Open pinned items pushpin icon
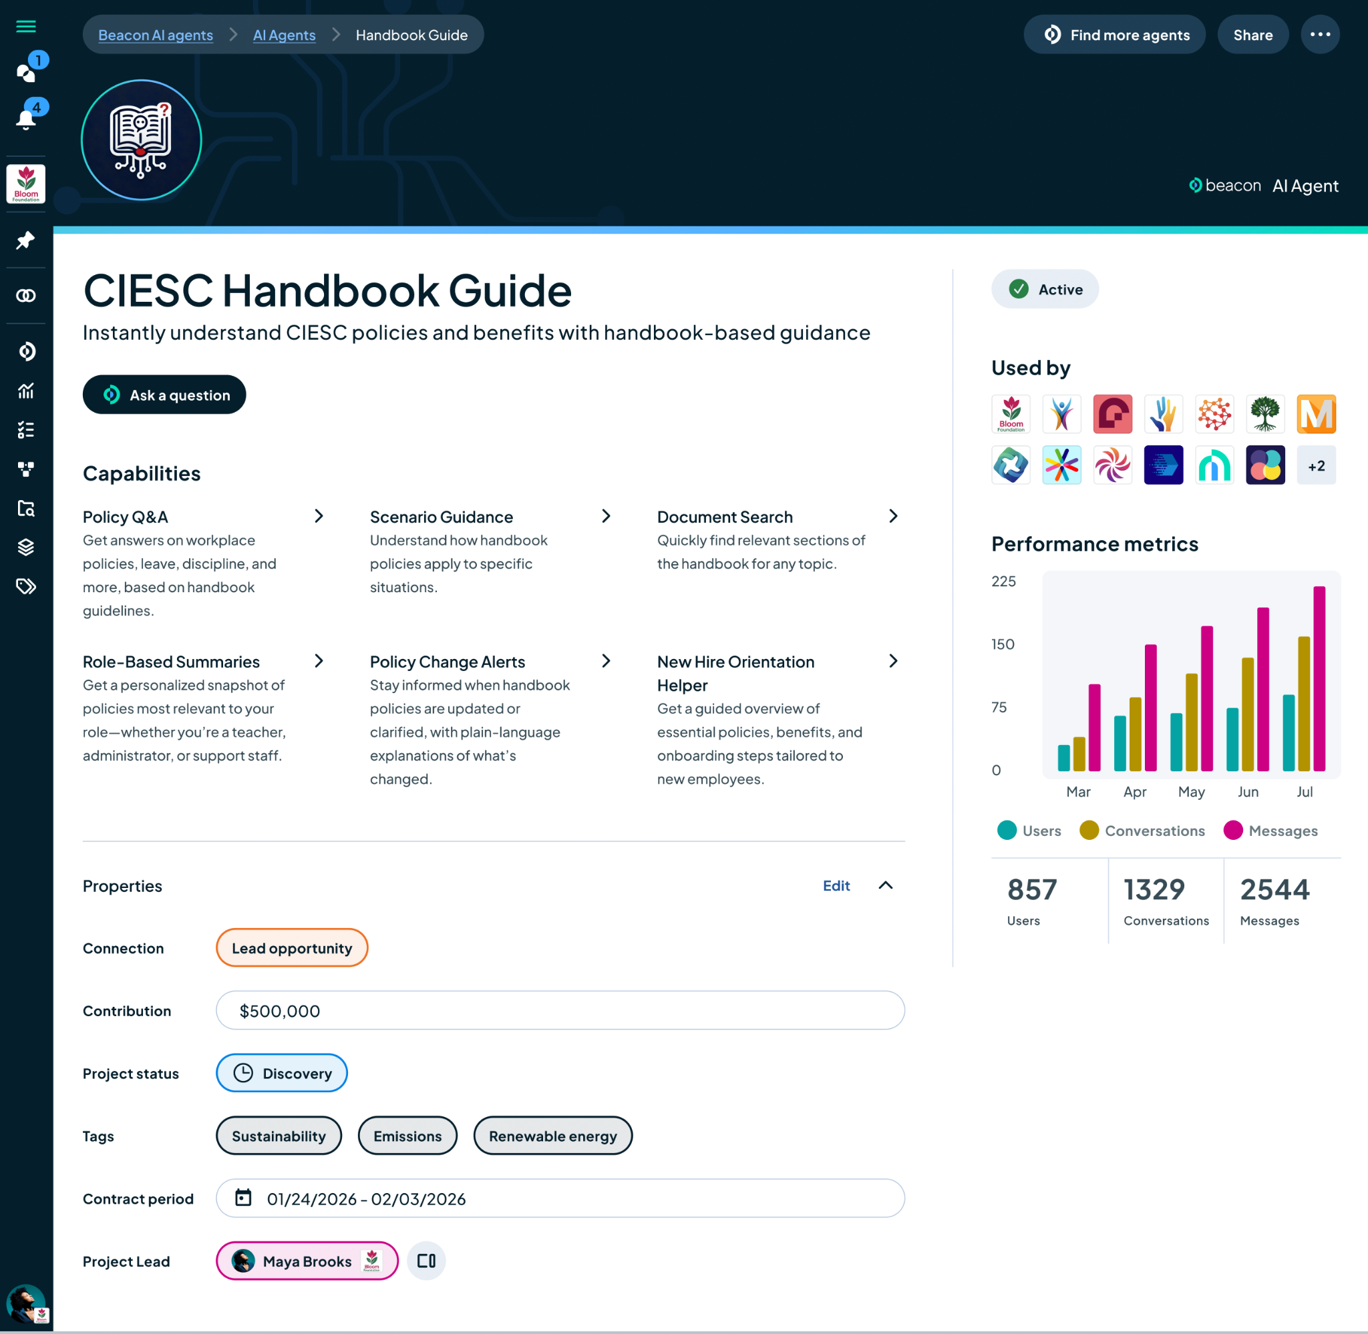The height and width of the screenshot is (1334, 1368). point(26,240)
